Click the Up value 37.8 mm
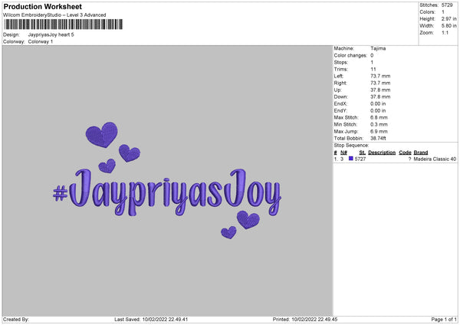This screenshot has width=460, height=325. pyautogui.click(x=380, y=90)
